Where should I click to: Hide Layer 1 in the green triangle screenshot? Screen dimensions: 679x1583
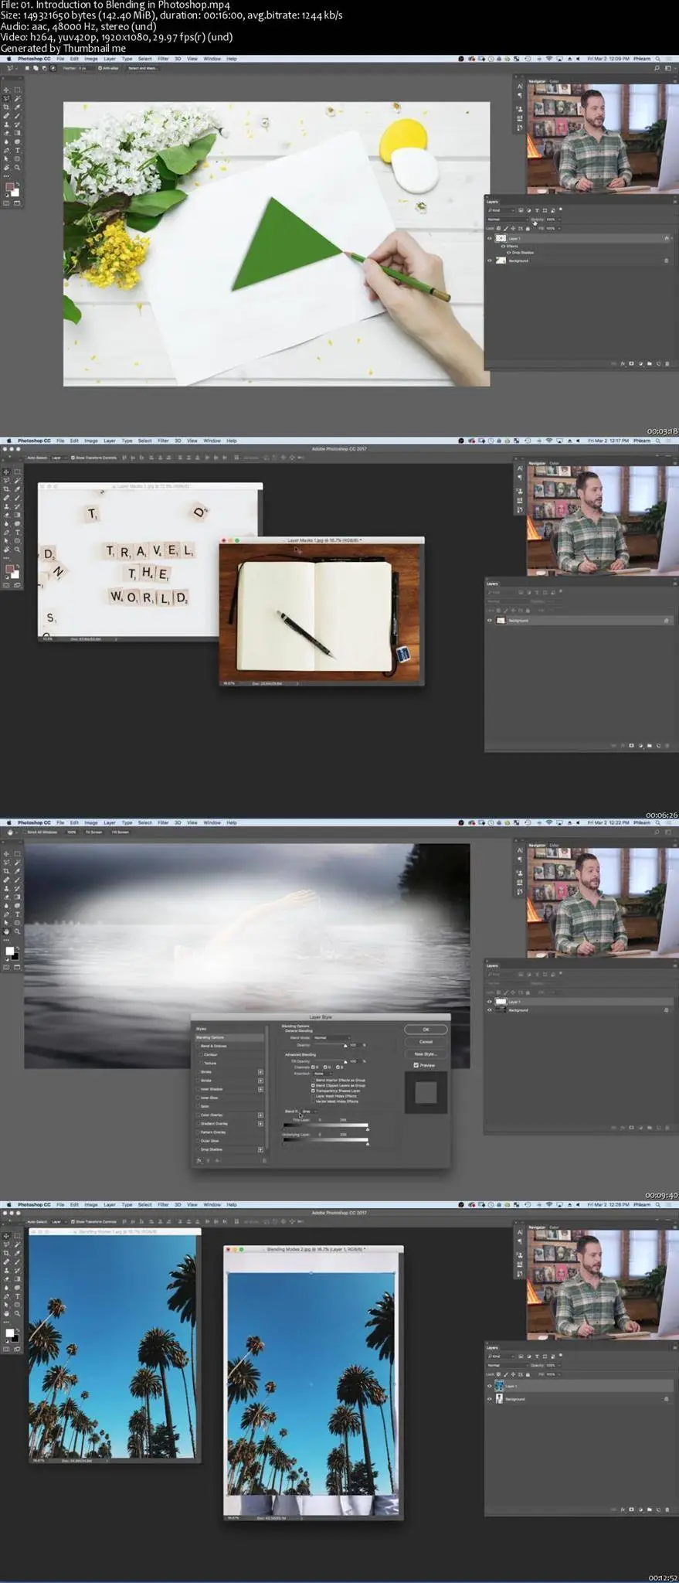[490, 238]
